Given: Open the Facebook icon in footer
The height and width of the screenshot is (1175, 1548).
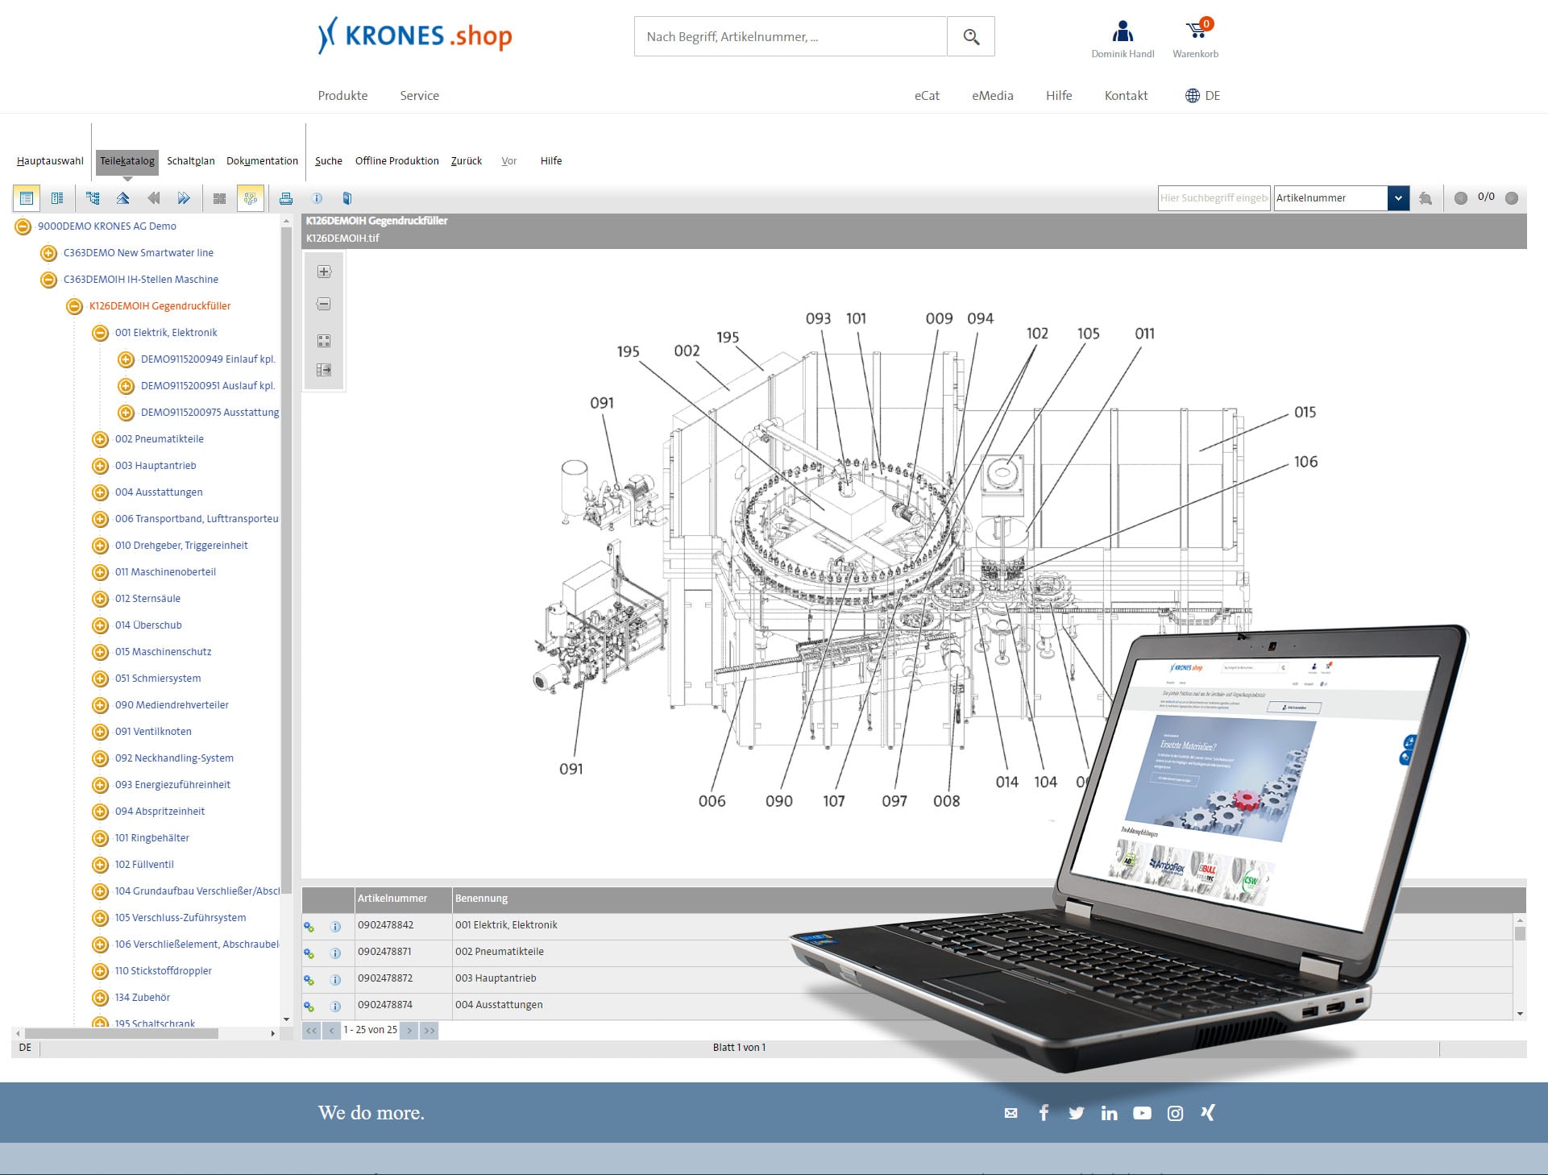Looking at the screenshot, I should 1044,1113.
